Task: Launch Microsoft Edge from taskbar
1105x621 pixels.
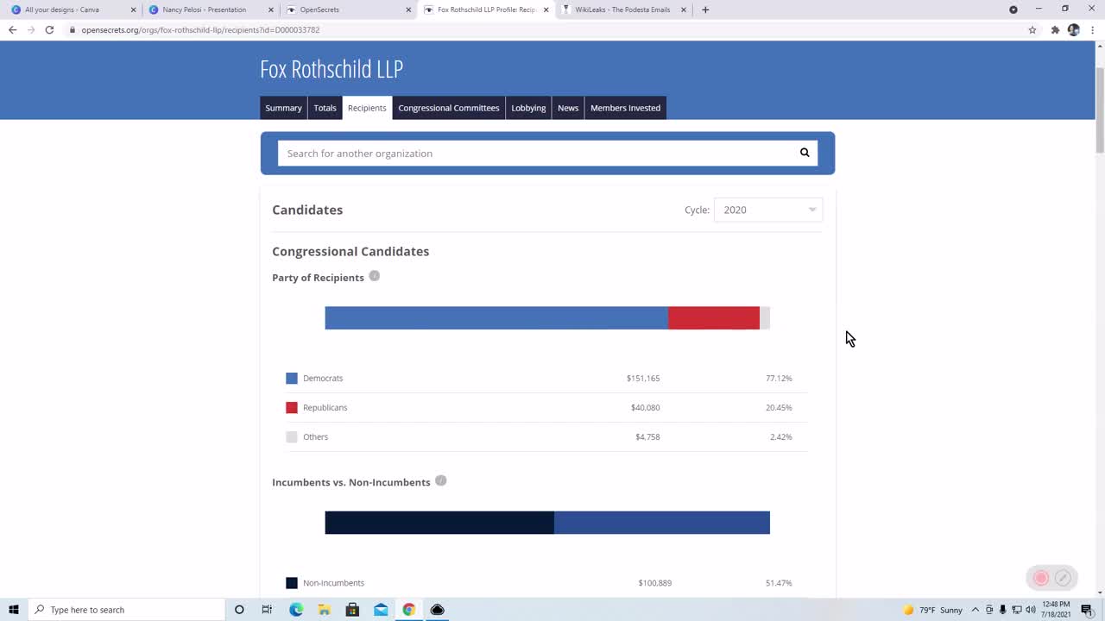Action: (296, 610)
